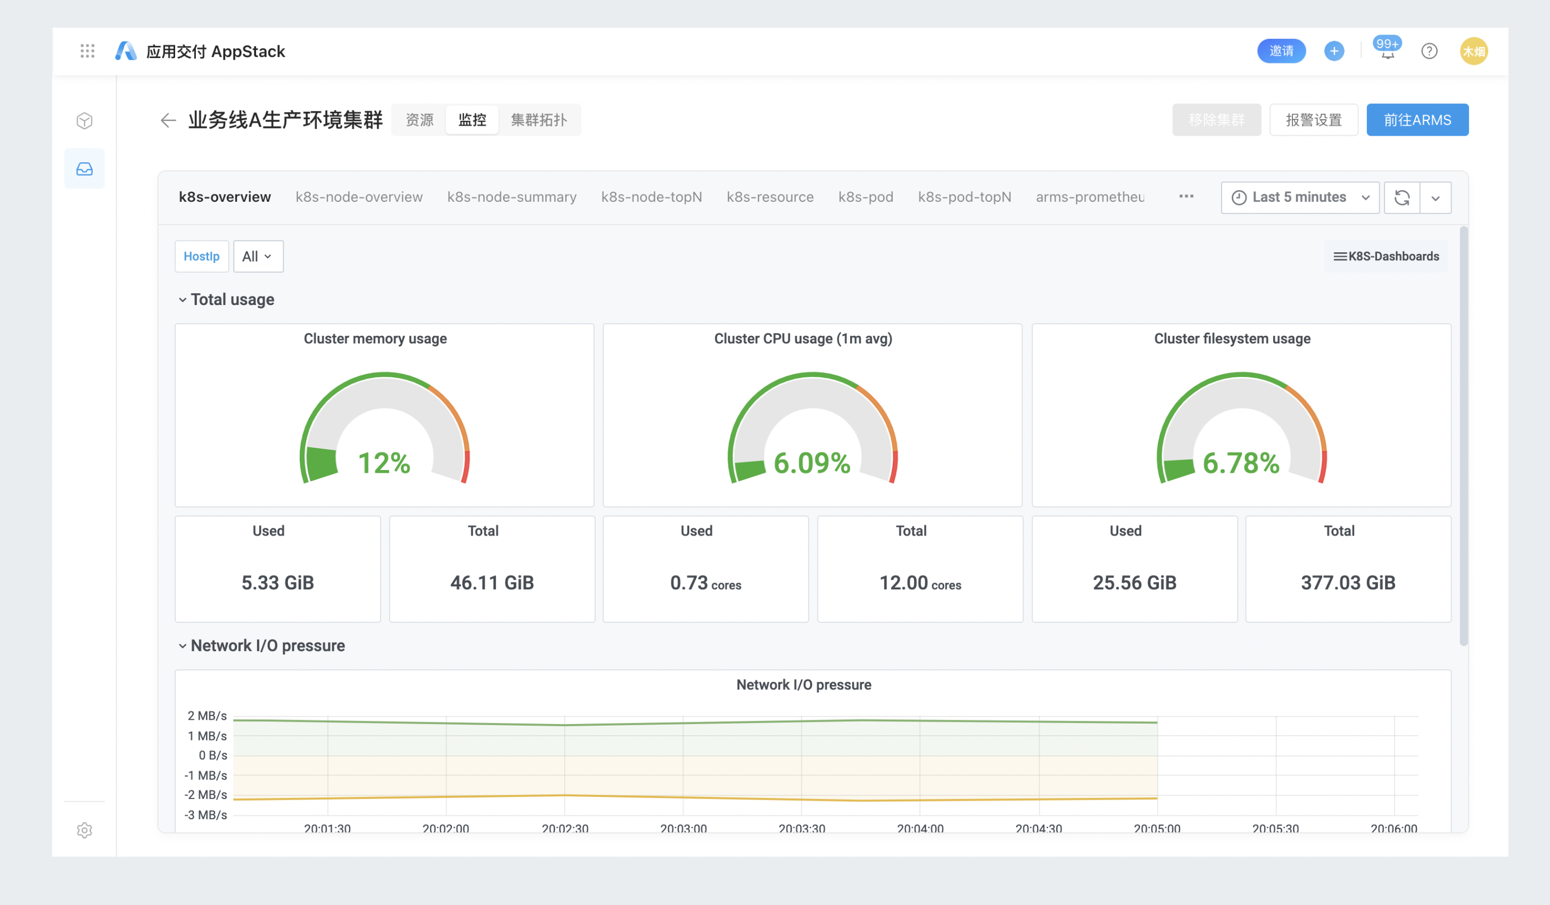
Task: Click the Cluster filesystem usage panel title
Action: pyautogui.click(x=1232, y=339)
